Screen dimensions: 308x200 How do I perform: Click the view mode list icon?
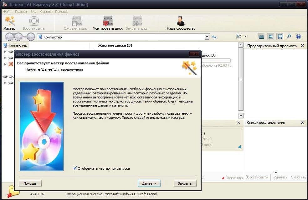(x=239, y=37)
